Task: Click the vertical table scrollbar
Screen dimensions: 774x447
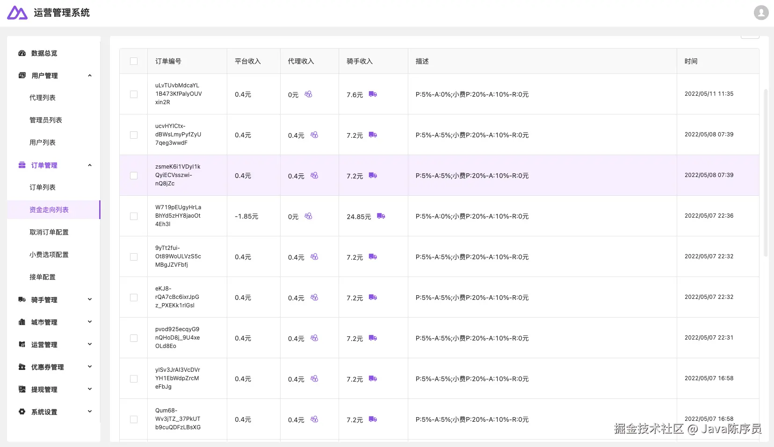Action: coord(766,173)
